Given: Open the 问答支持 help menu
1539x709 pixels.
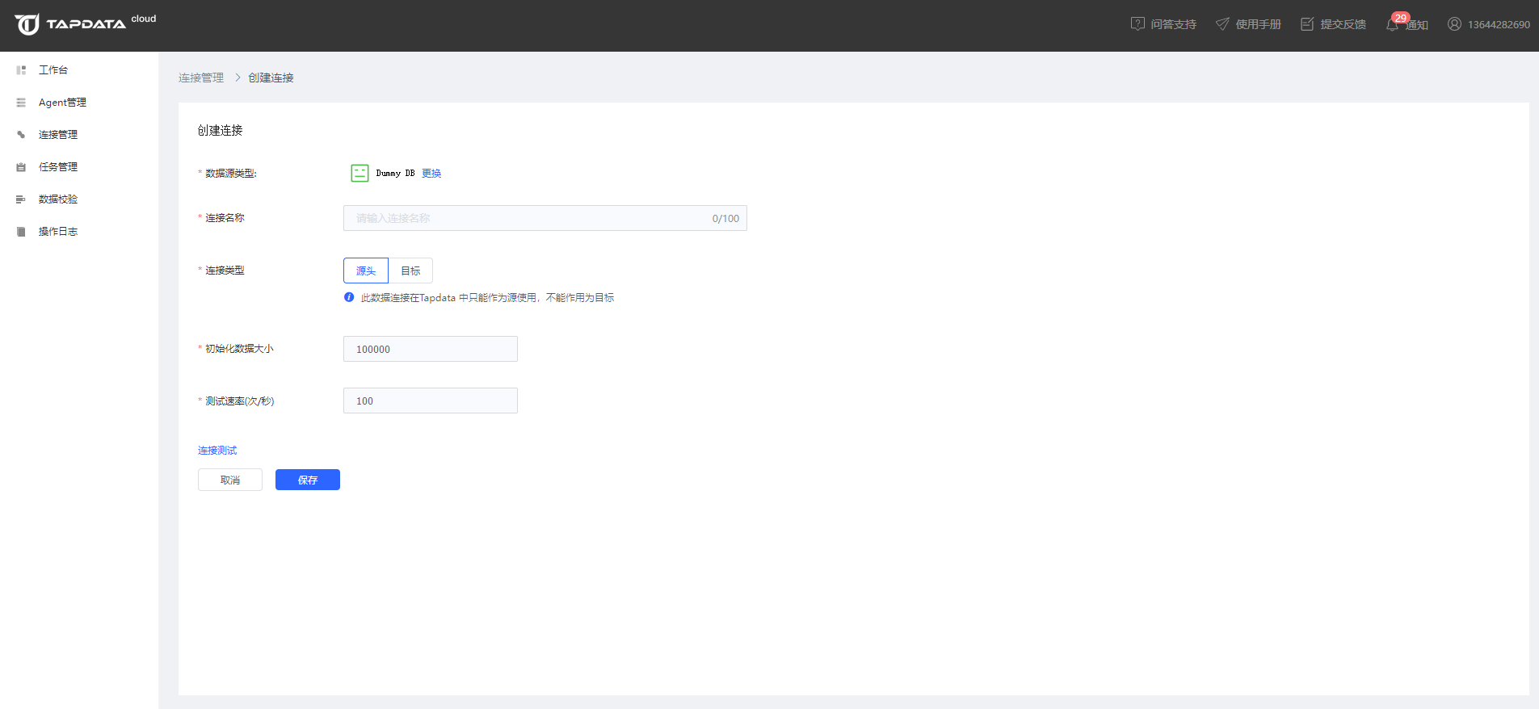Looking at the screenshot, I should [1163, 24].
